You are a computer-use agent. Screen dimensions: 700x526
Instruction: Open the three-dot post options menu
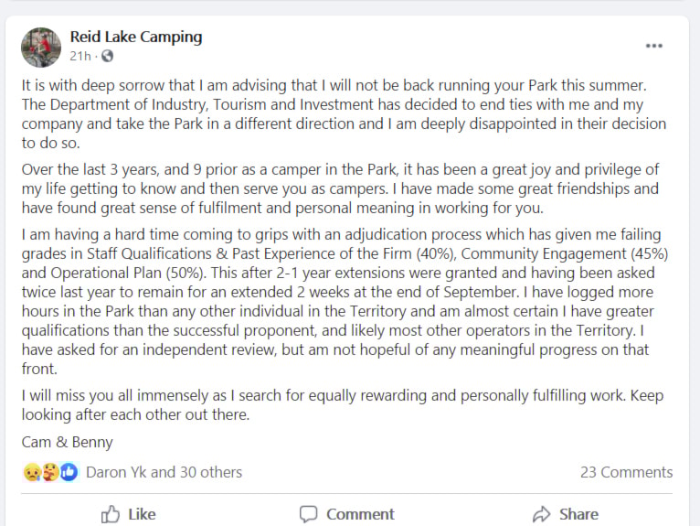[653, 46]
